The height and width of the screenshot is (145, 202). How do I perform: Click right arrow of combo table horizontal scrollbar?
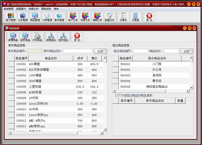pos(188,91)
